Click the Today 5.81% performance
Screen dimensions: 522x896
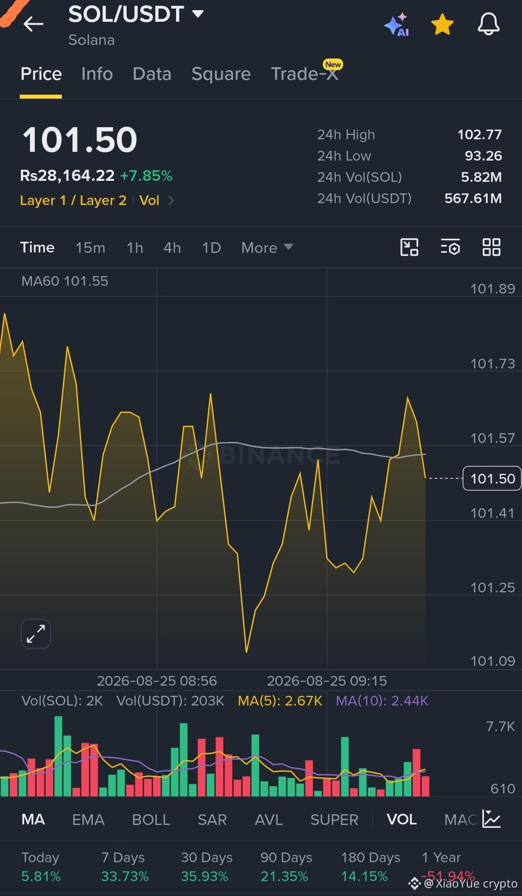coord(41,867)
